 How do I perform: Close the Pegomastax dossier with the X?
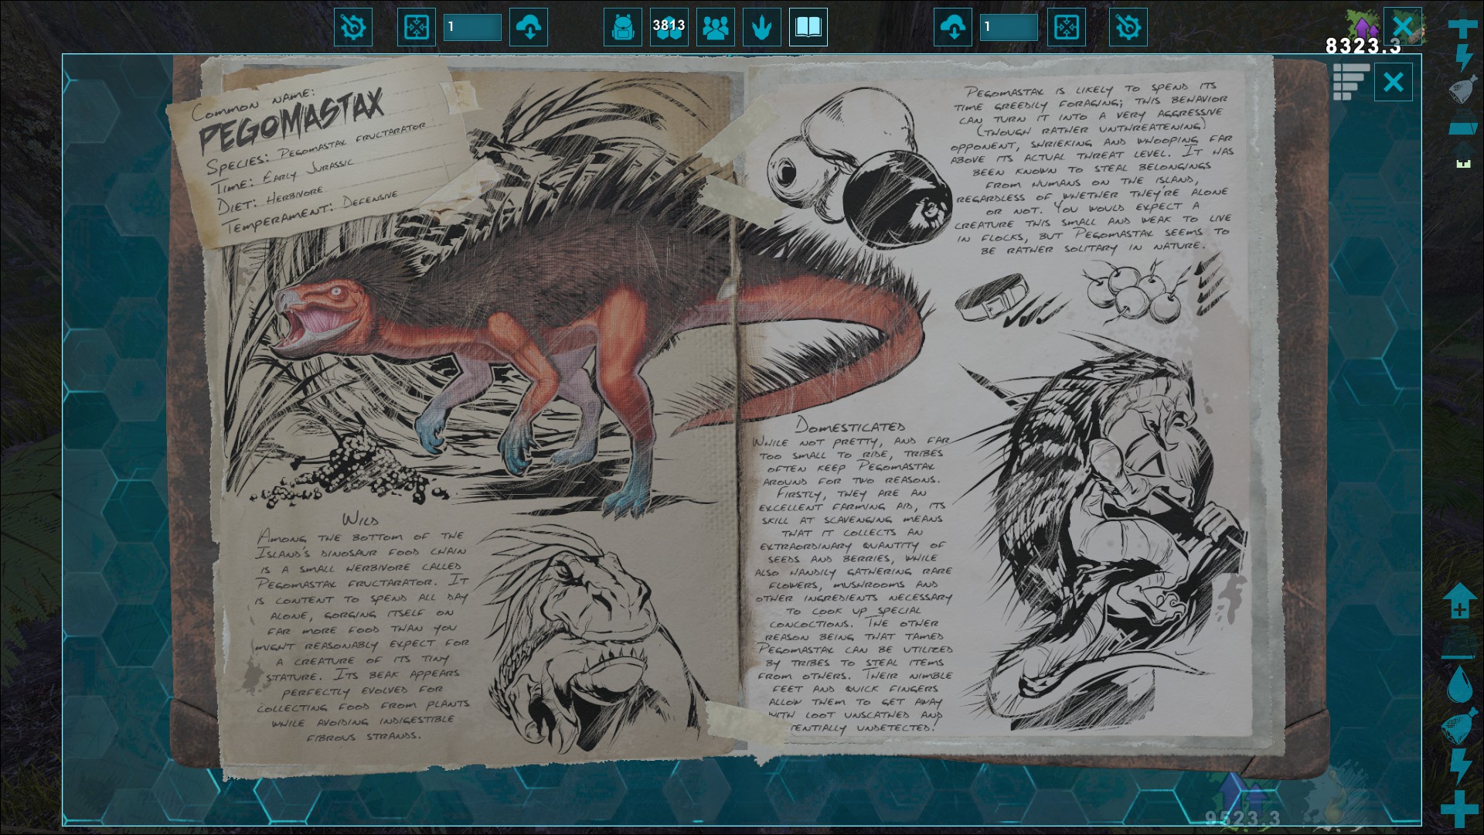1393,82
